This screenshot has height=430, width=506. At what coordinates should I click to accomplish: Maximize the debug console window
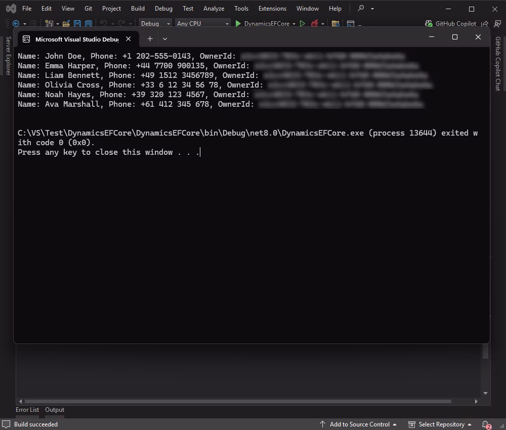point(455,37)
